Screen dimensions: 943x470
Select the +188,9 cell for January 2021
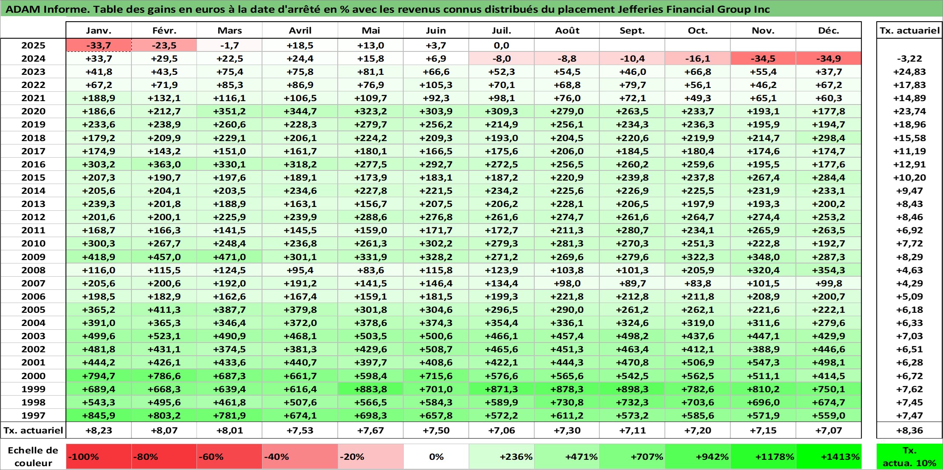[99, 98]
